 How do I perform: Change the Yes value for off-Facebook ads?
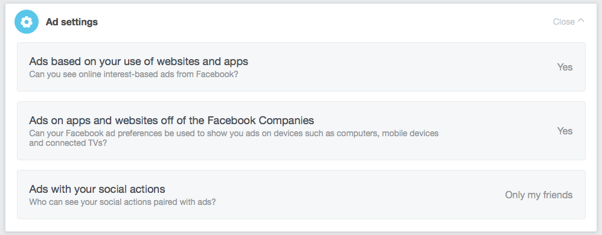[565, 131]
